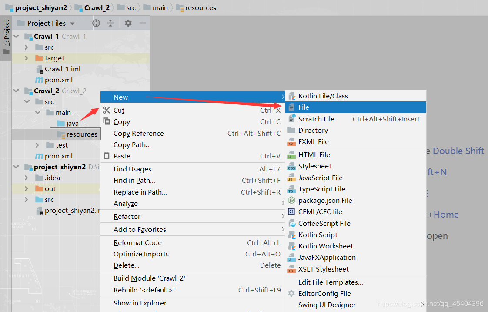Collapse the project_shiyan2 node
The height and width of the screenshot is (312, 488).
coord(16,167)
